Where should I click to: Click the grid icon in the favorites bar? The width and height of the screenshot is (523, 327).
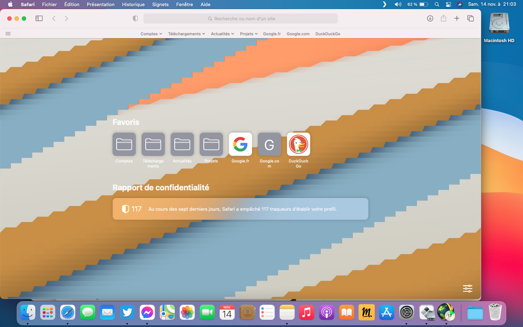(x=8, y=34)
